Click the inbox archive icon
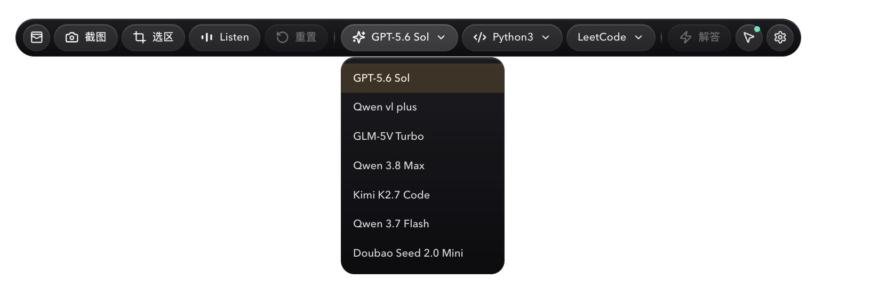This screenshot has width=895, height=302. click(36, 37)
